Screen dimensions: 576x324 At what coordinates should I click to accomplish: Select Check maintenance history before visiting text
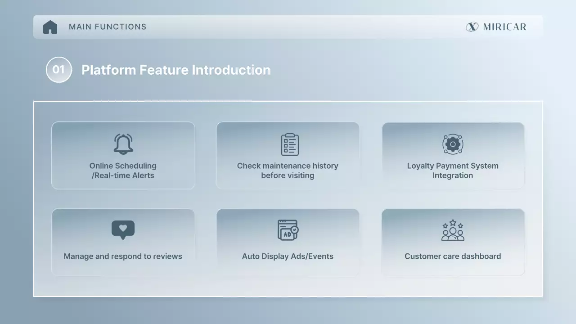(288, 171)
